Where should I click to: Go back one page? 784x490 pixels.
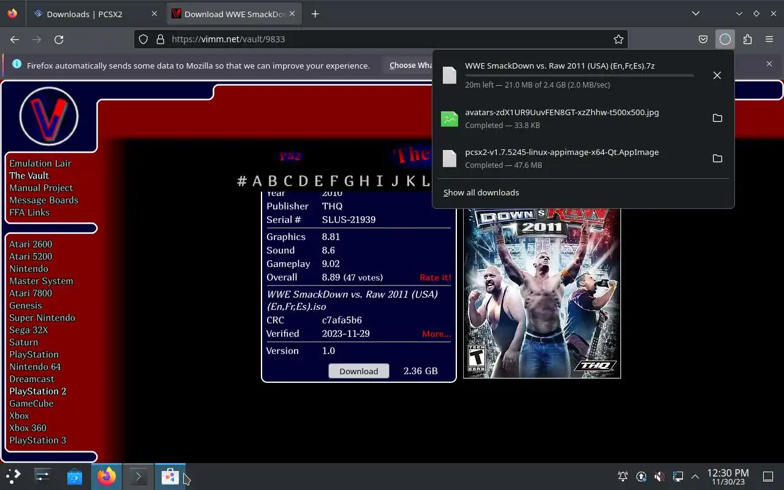tap(15, 39)
